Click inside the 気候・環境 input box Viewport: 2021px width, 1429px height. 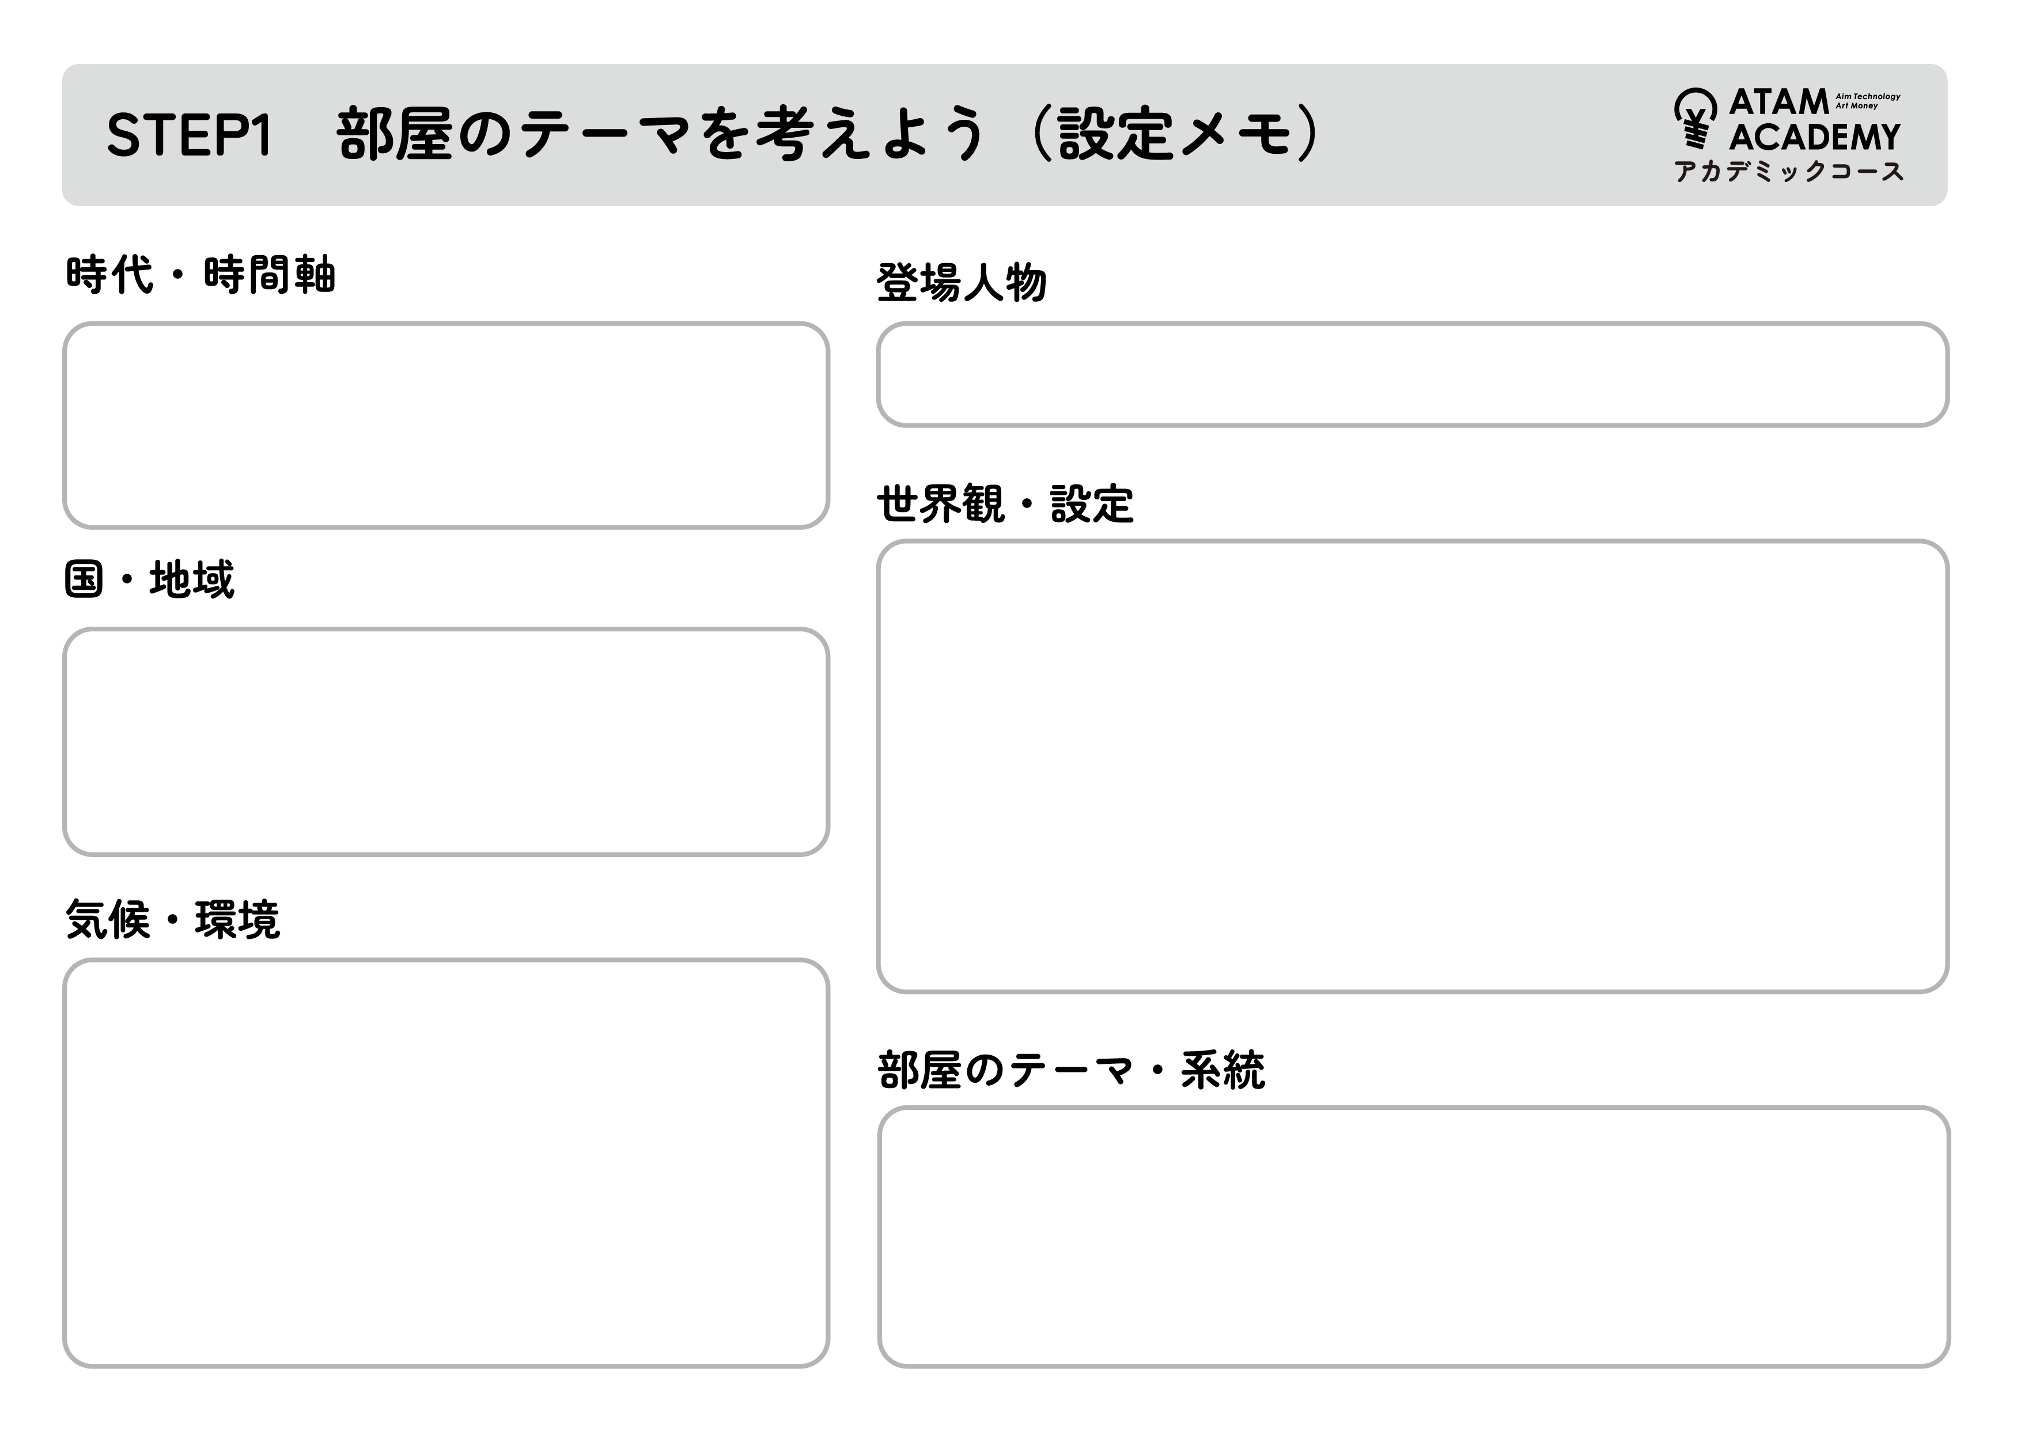445,1162
